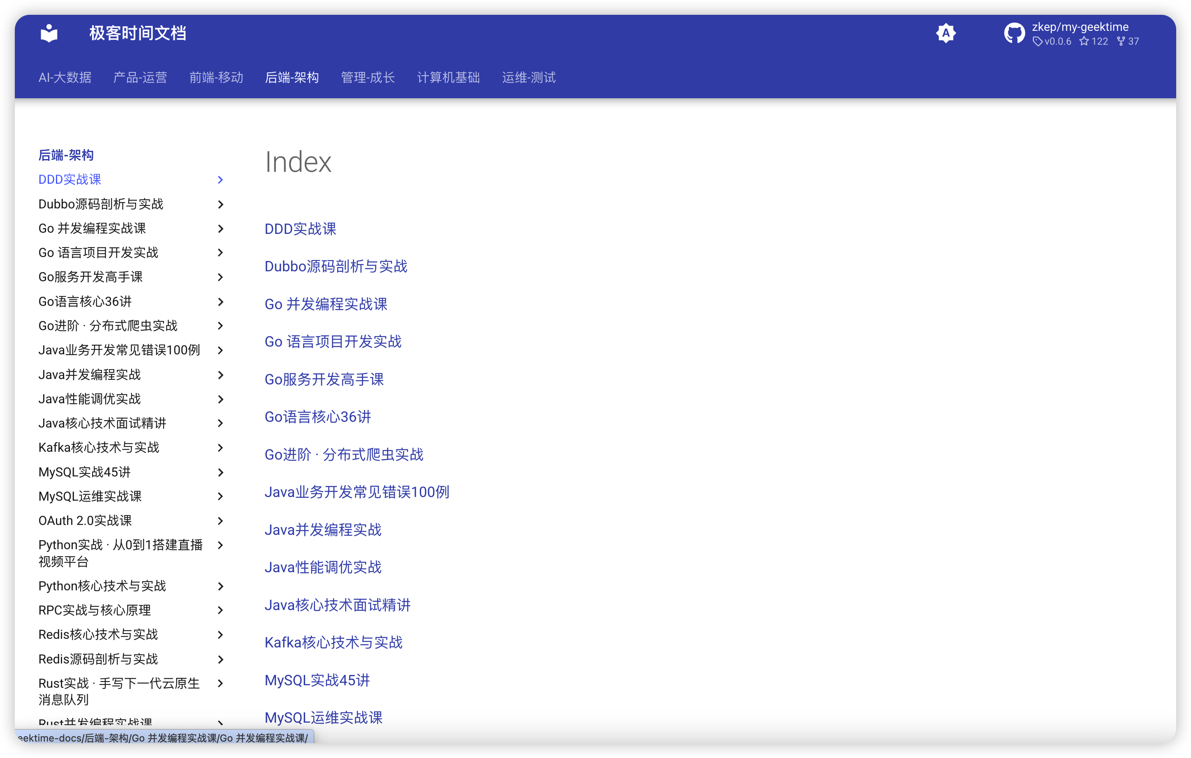Expand the MySQL实战45讲 sidebar chevron
The height and width of the screenshot is (758, 1191).
pos(220,472)
